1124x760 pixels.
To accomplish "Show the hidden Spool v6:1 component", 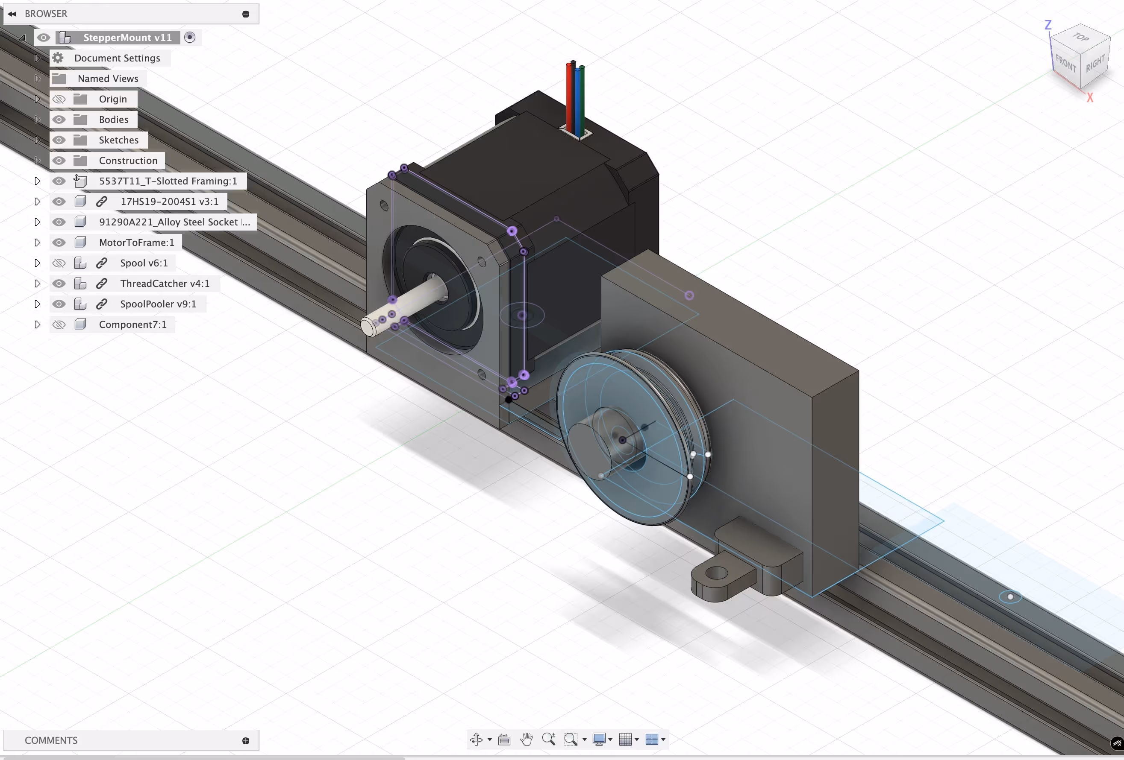I will coord(59,263).
